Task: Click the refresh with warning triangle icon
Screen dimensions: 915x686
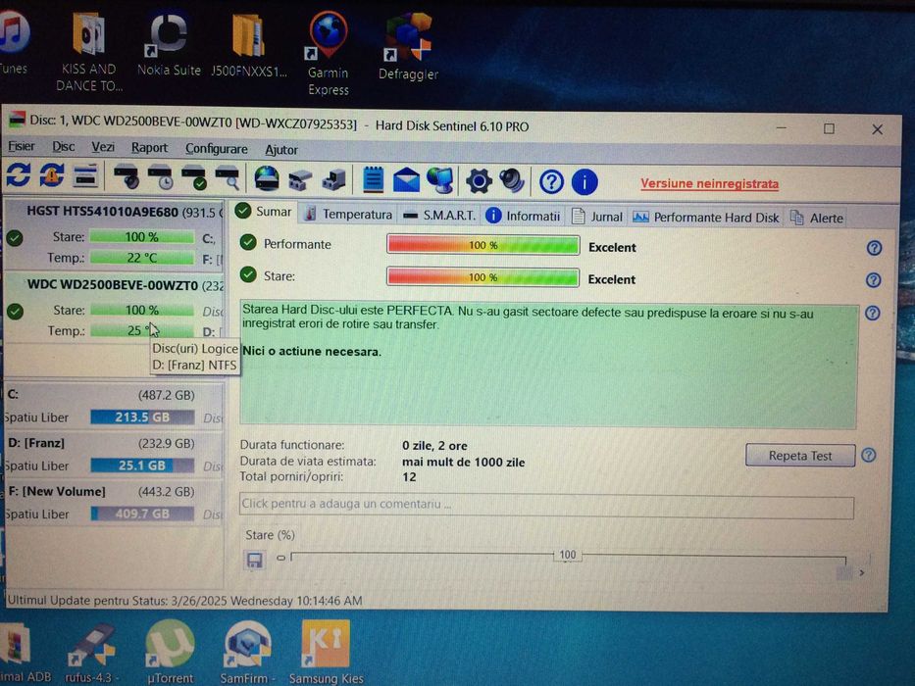Action: [x=52, y=175]
